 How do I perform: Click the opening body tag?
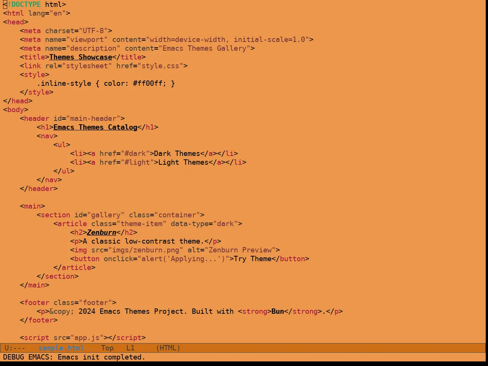pyautogui.click(x=16, y=110)
